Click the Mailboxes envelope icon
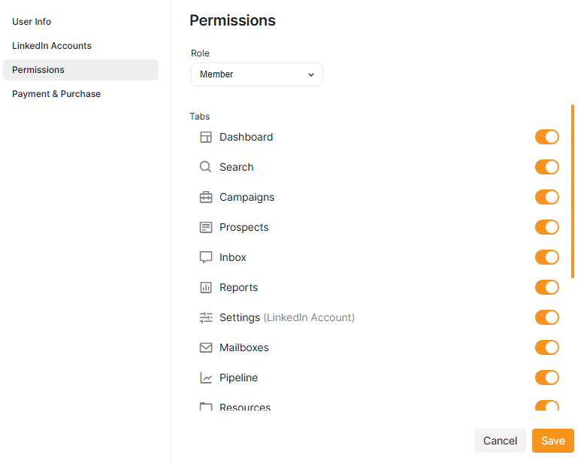This screenshot has height=464, width=584. [x=206, y=347]
